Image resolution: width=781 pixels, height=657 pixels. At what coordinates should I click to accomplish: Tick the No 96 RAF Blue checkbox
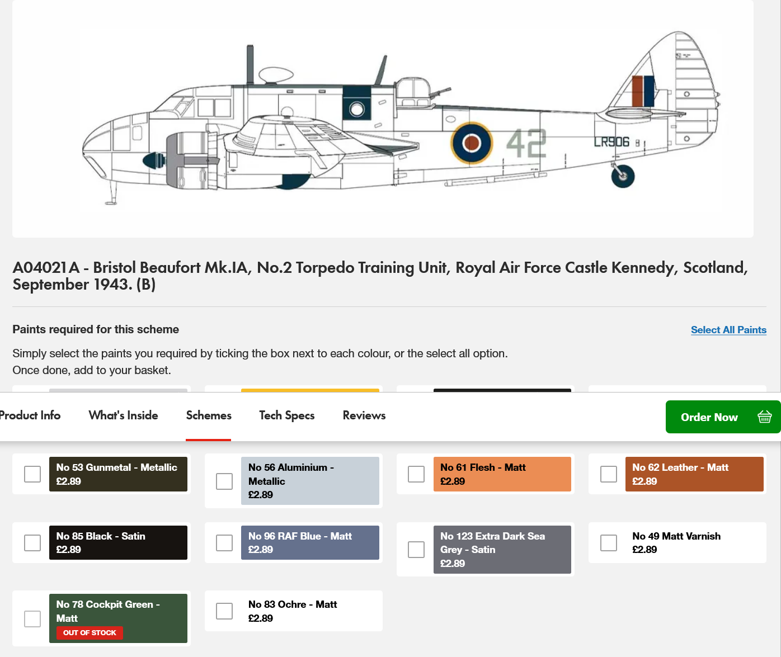(x=224, y=543)
